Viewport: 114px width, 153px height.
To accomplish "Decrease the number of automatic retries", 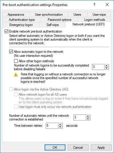I will click(88, 118).
